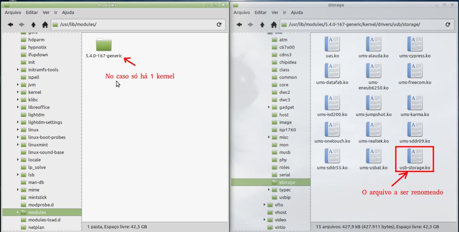
Task: Select serial in the storage window tree
Action: 284,175
